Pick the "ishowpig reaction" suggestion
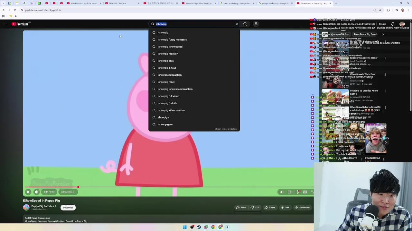 pos(194,54)
